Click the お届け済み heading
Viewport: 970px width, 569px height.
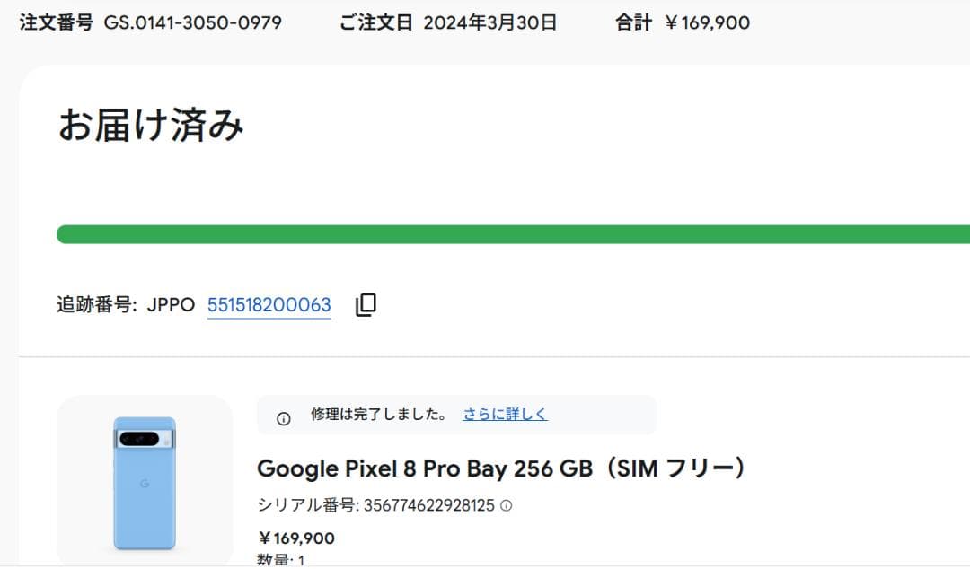coord(150,124)
